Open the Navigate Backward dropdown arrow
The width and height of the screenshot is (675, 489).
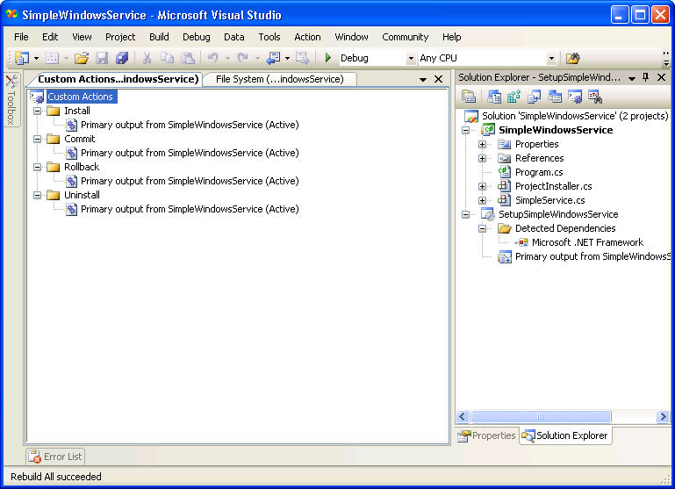tap(288, 58)
